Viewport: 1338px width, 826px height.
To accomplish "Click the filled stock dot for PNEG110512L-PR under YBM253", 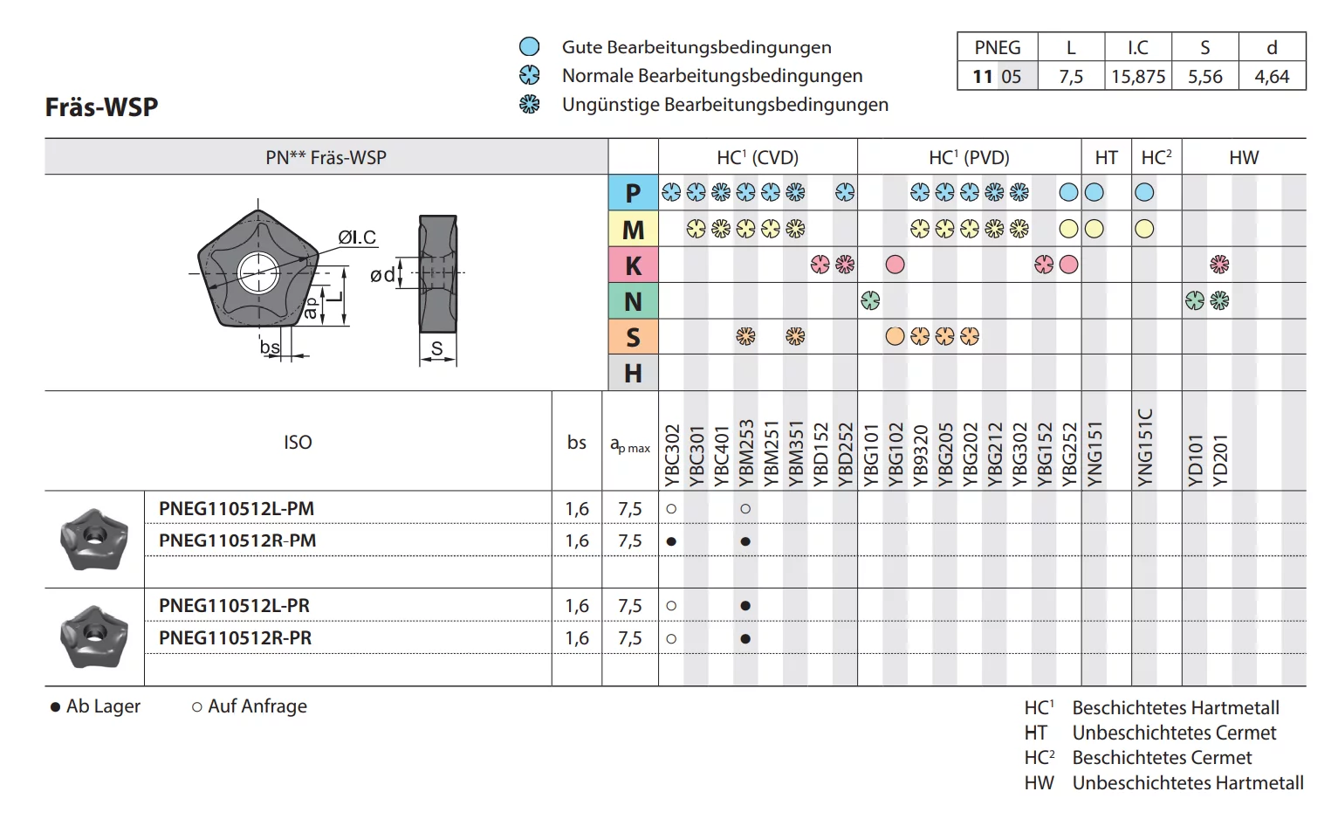I will pyautogui.click(x=745, y=606).
